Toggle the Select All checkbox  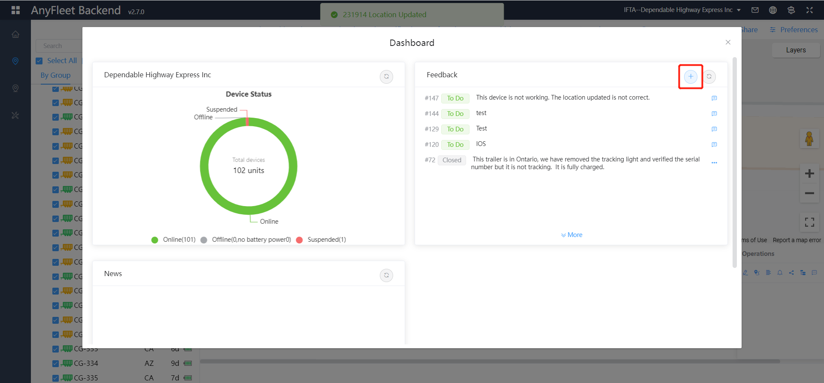pyautogui.click(x=39, y=61)
